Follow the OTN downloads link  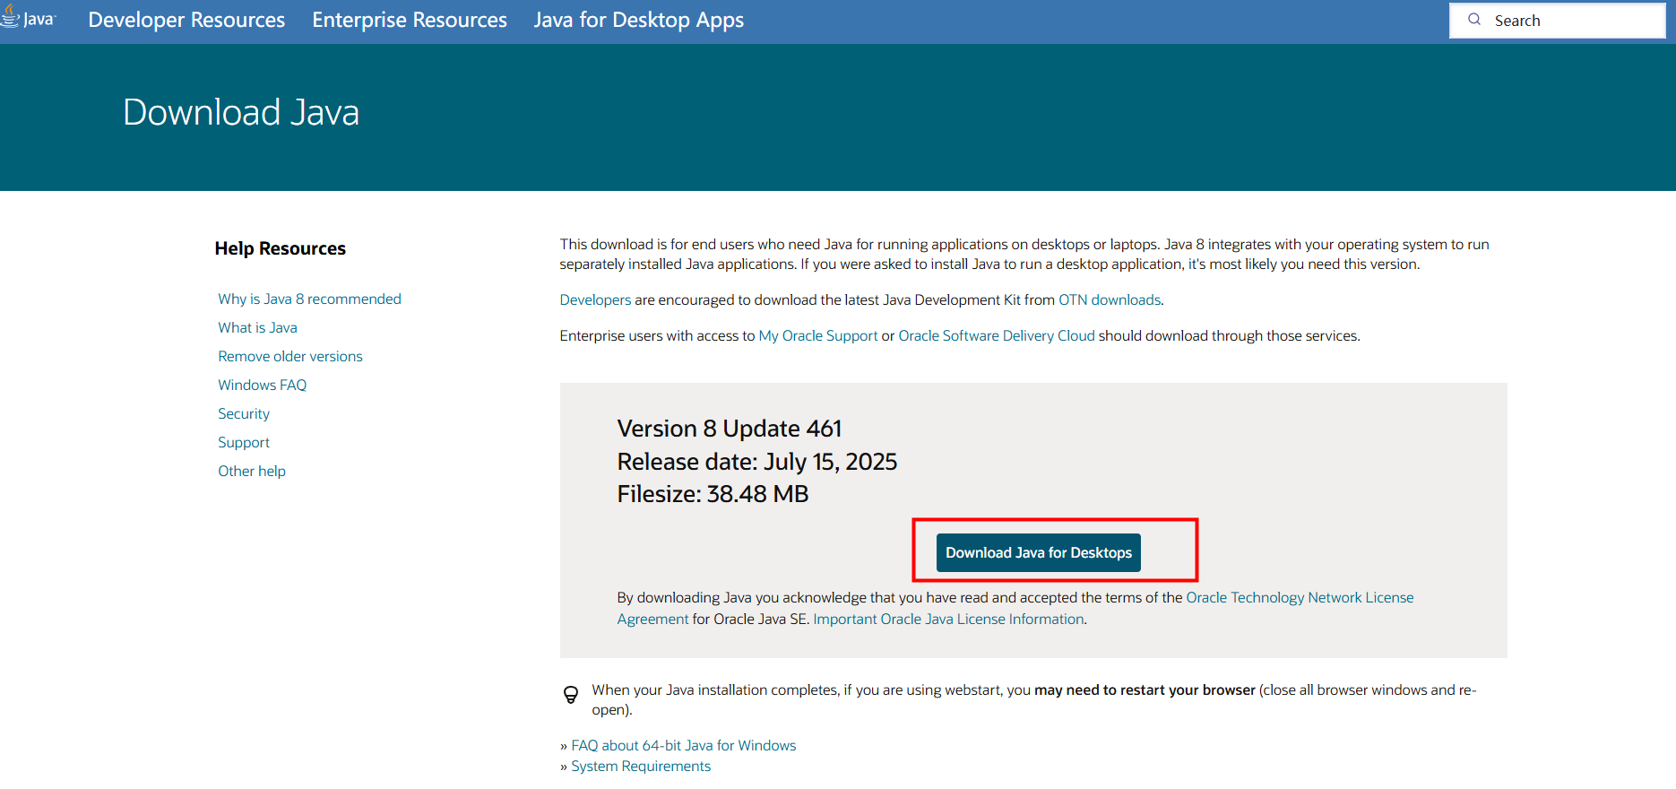click(1110, 299)
